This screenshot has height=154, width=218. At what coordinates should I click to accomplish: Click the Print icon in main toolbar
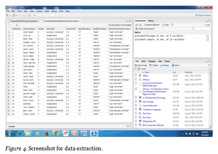29,15
